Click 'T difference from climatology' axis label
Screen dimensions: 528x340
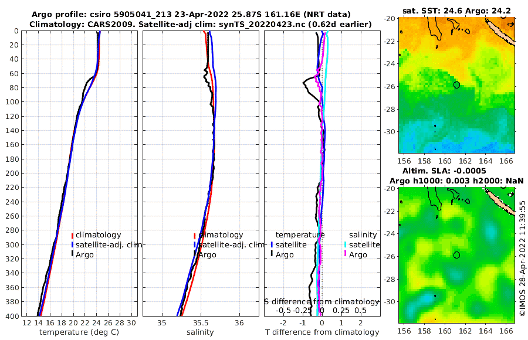322,332
